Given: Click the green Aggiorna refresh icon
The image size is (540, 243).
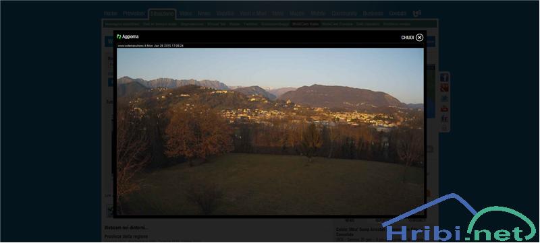Looking at the screenshot, I should coord(119,36).
